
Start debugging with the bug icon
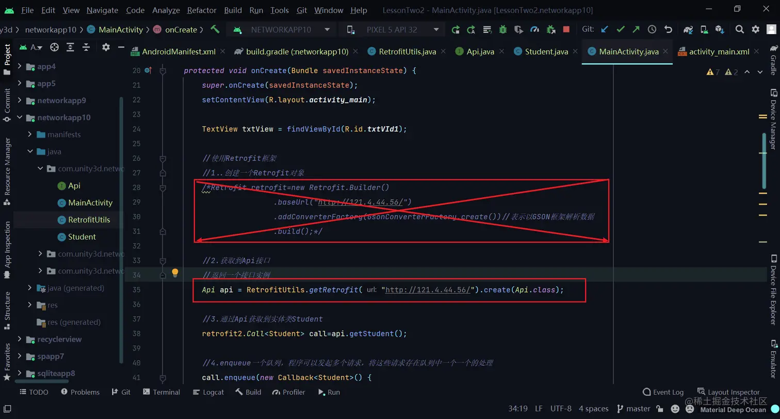(x=503, y=29)
